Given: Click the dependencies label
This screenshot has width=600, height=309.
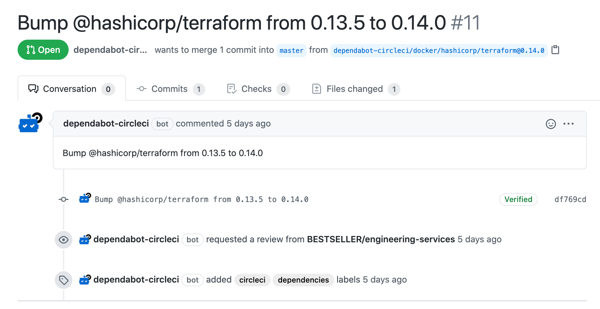Looking at the screenshot, I should [303, 280].
